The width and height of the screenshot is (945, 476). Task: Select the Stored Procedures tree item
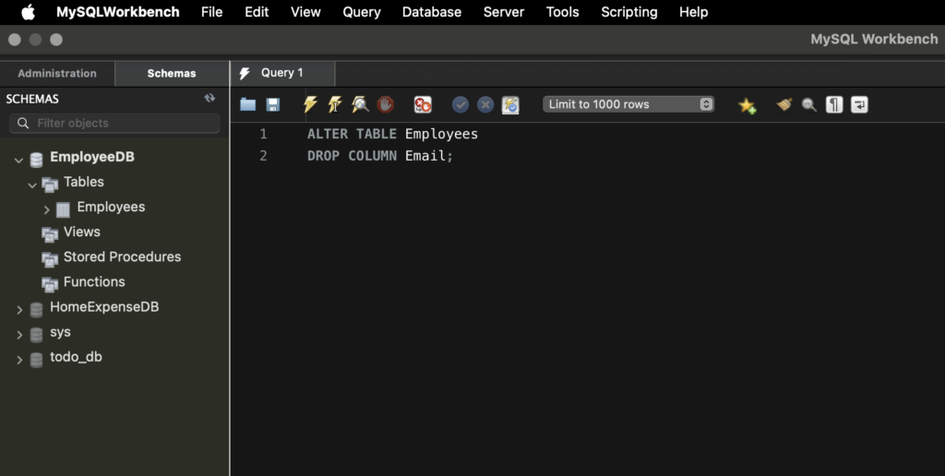[122, 256]
